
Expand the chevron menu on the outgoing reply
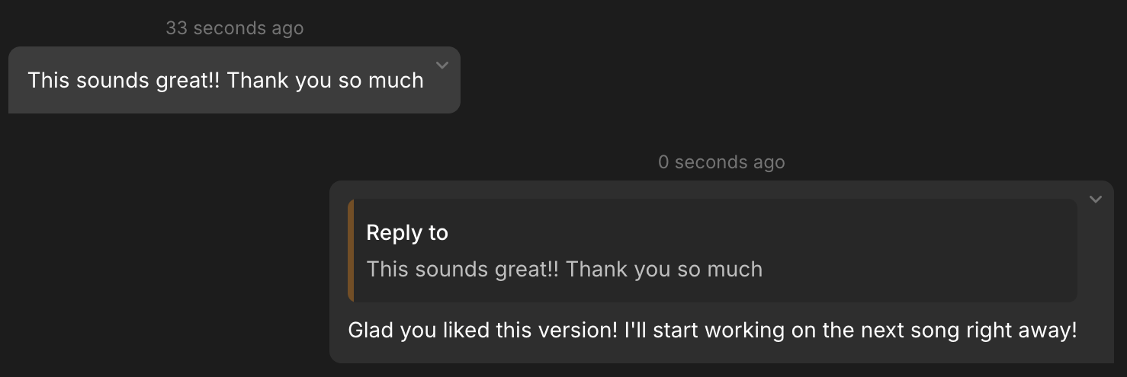pyautogui.click(x=1096, y=200)
